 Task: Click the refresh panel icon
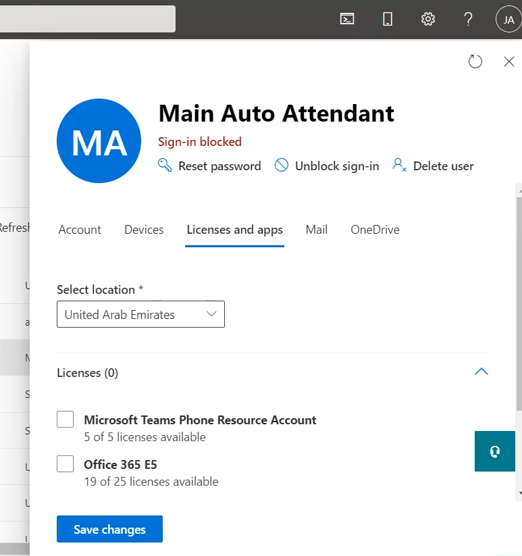coord(475,61)
